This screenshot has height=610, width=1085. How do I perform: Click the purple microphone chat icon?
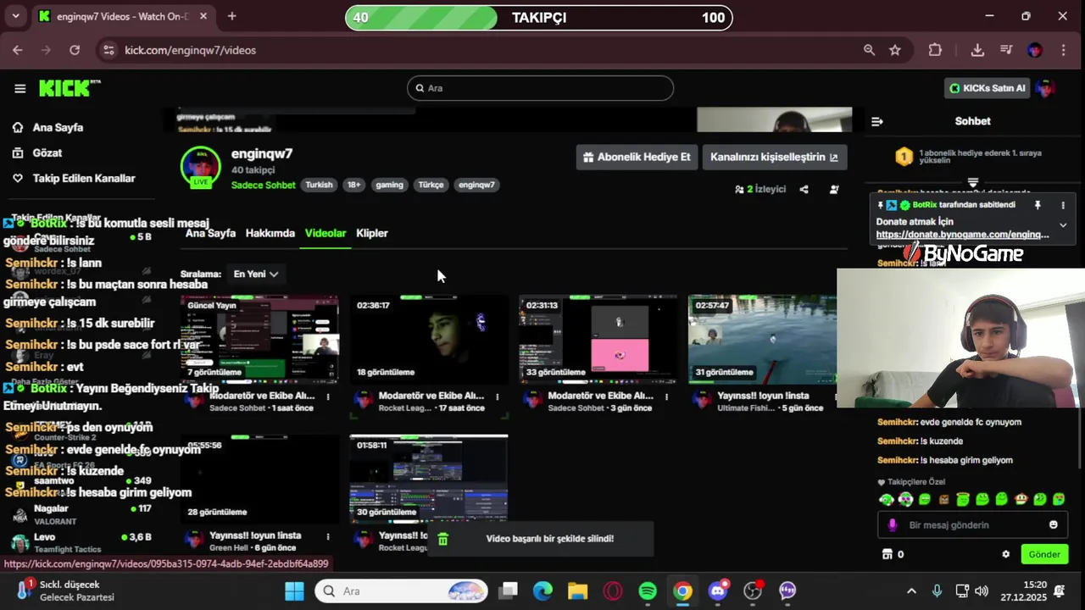pos(892,525)
